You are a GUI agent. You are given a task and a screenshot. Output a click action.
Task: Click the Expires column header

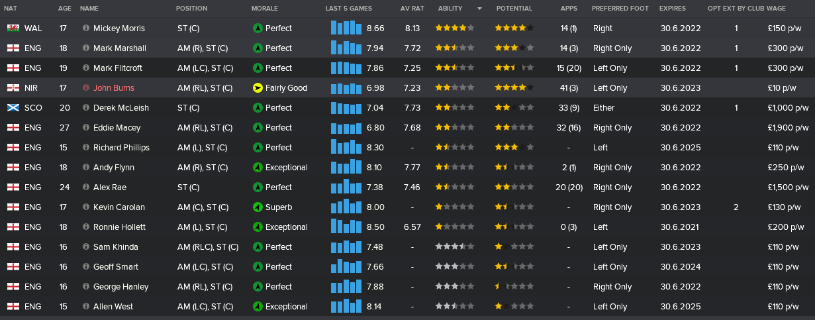(673, 9)
